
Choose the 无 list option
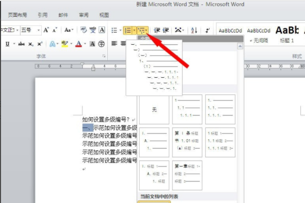(153, 109)
